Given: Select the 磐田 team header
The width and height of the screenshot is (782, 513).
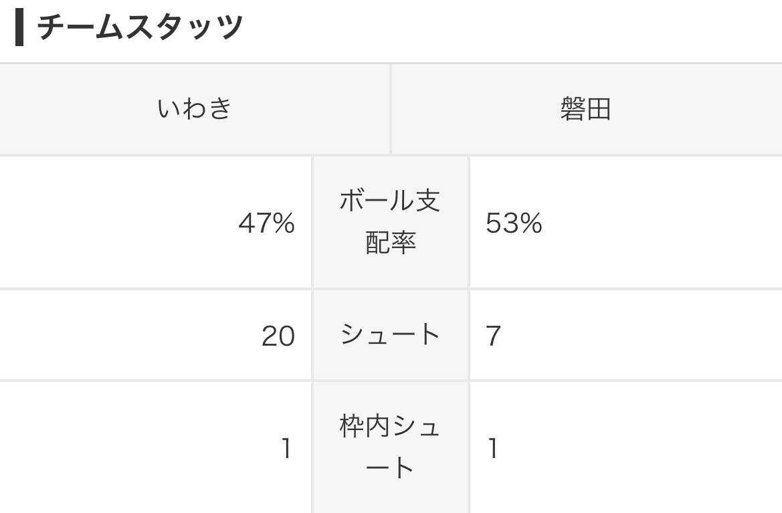Looking at the screenshot, I should point(586,108).
